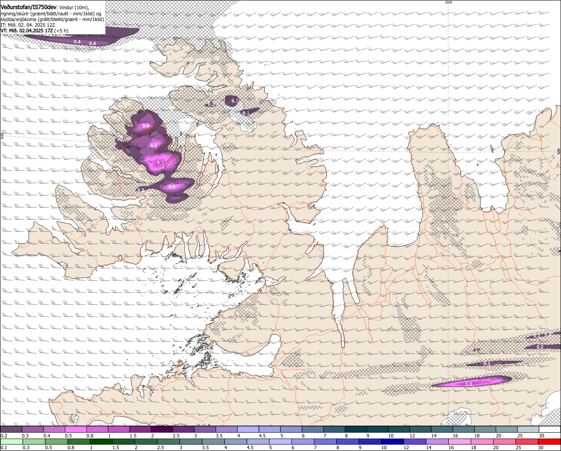561x451 pixels.
Task: Select the bright red swatch at 30 in lower legend
Action: click(550, 441)
